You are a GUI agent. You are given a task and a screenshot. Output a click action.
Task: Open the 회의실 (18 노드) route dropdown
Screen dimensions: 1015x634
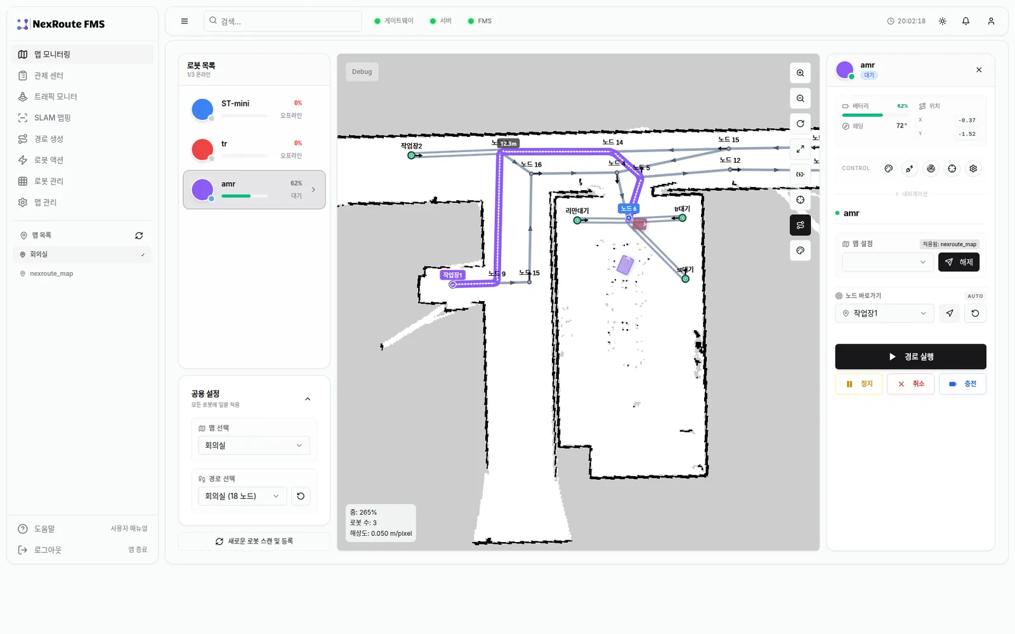pos(242,496)
